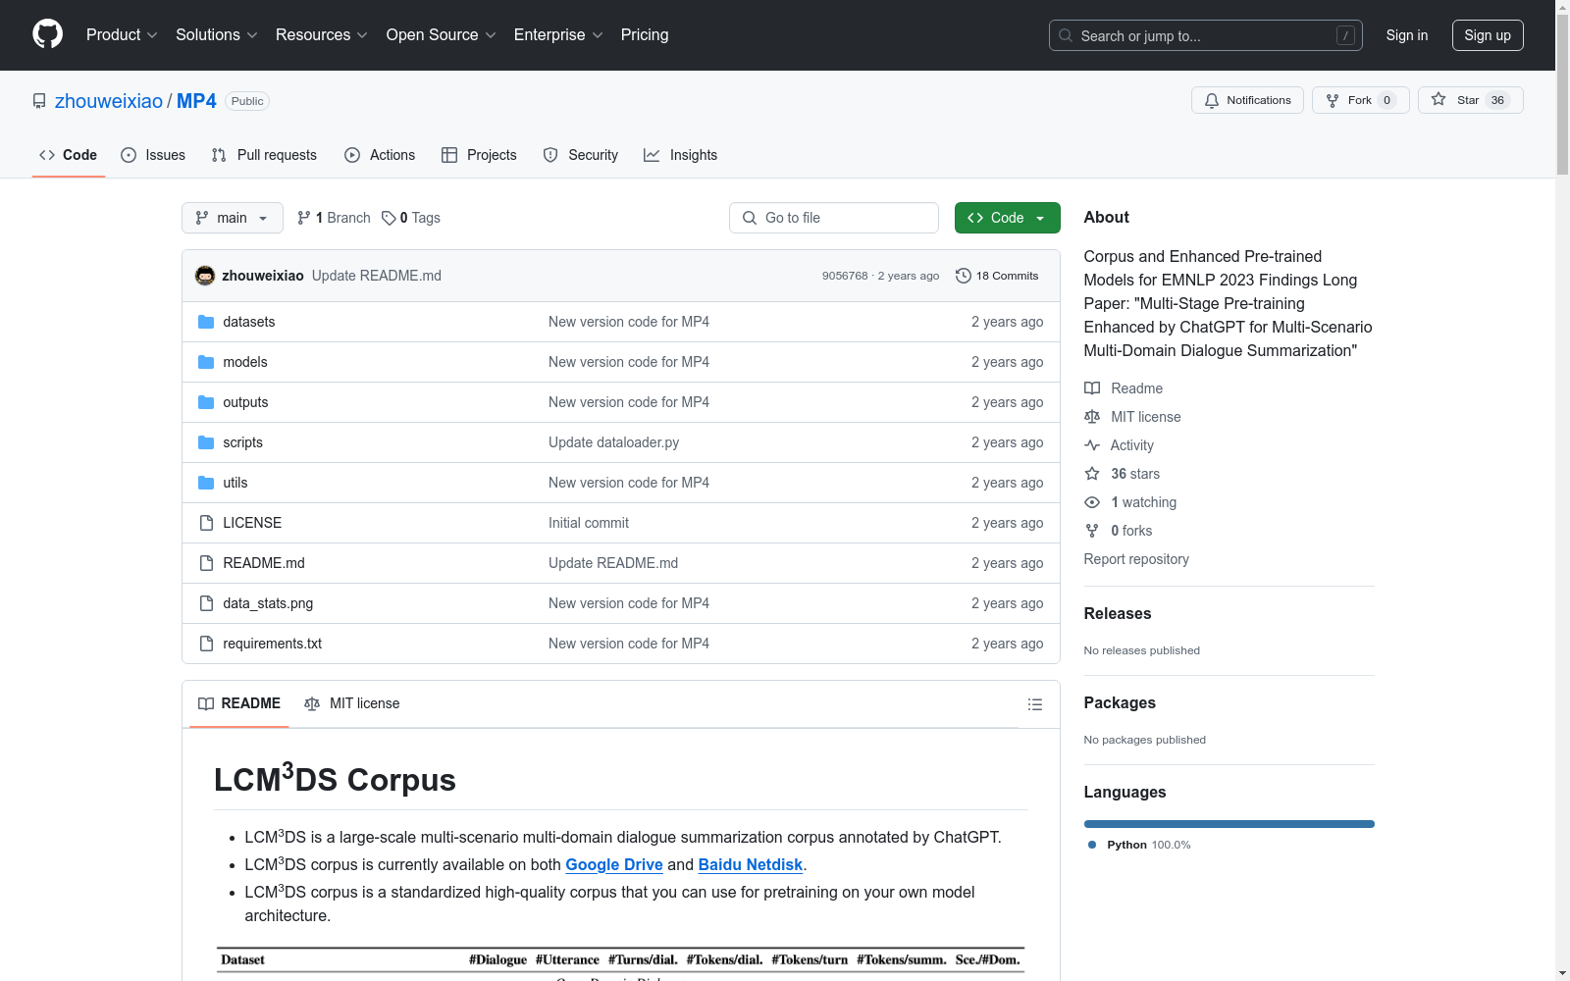
Task: Expand the Resources menu
Action: [321, 34]
